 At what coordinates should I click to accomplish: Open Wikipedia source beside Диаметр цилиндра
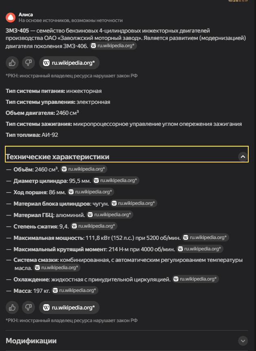116,180
